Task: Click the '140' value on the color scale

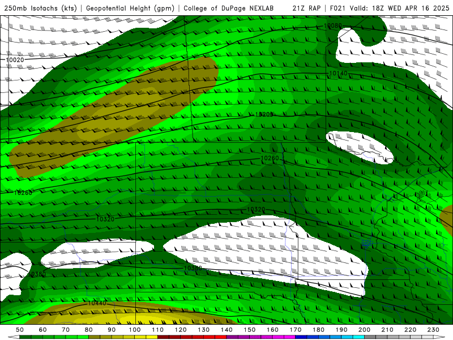Action: click(227, 330)
